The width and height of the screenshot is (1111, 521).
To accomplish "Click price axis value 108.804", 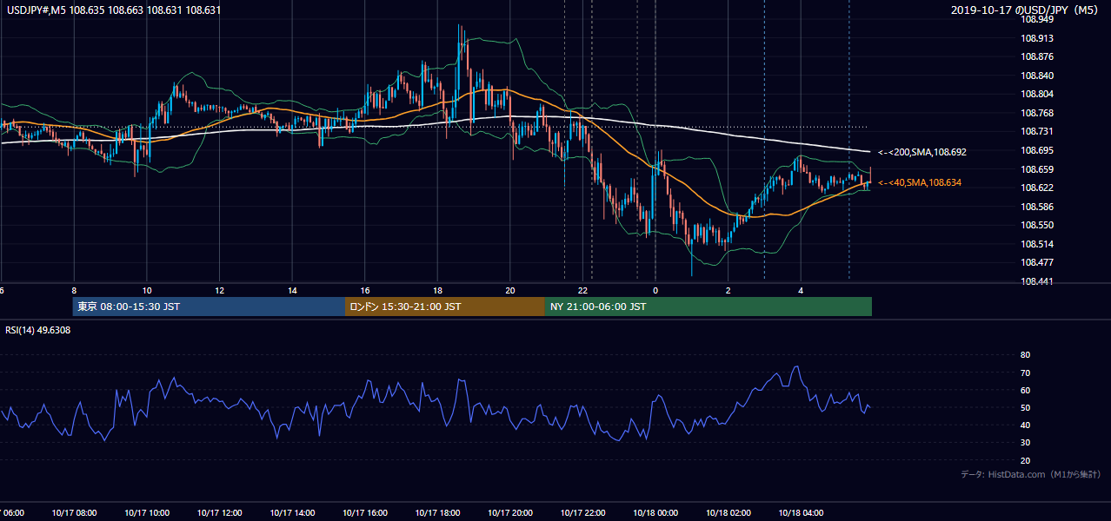I will (1035, 94).
